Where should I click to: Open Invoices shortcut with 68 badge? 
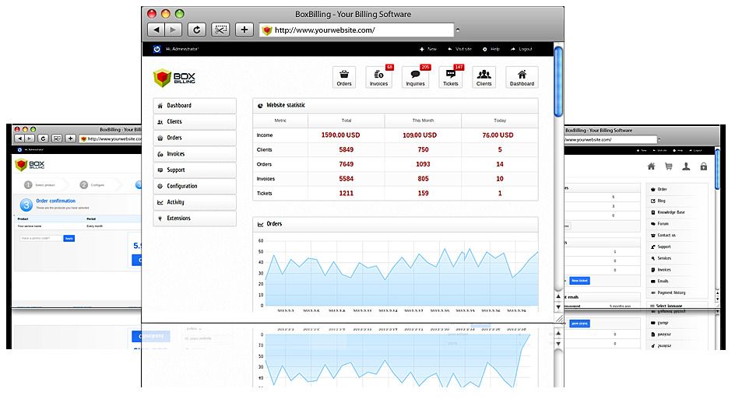point(379,77)
